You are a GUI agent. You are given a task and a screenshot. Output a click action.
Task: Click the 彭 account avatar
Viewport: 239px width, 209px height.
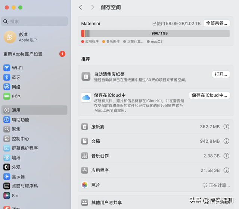pyautogui.click(x=10, y=37)
